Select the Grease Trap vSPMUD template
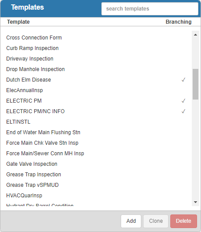The height and width of the screenshot is (232, 201). pos(96,185)
